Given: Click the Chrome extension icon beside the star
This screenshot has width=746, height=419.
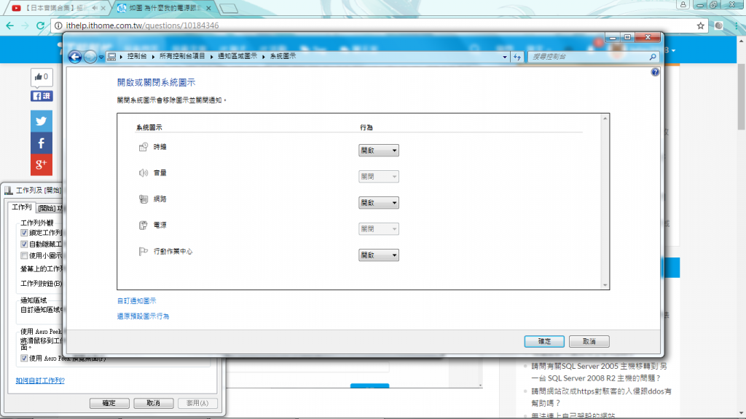Looking at the screenshot, I should pyautogui.click(x=718, y=25).
